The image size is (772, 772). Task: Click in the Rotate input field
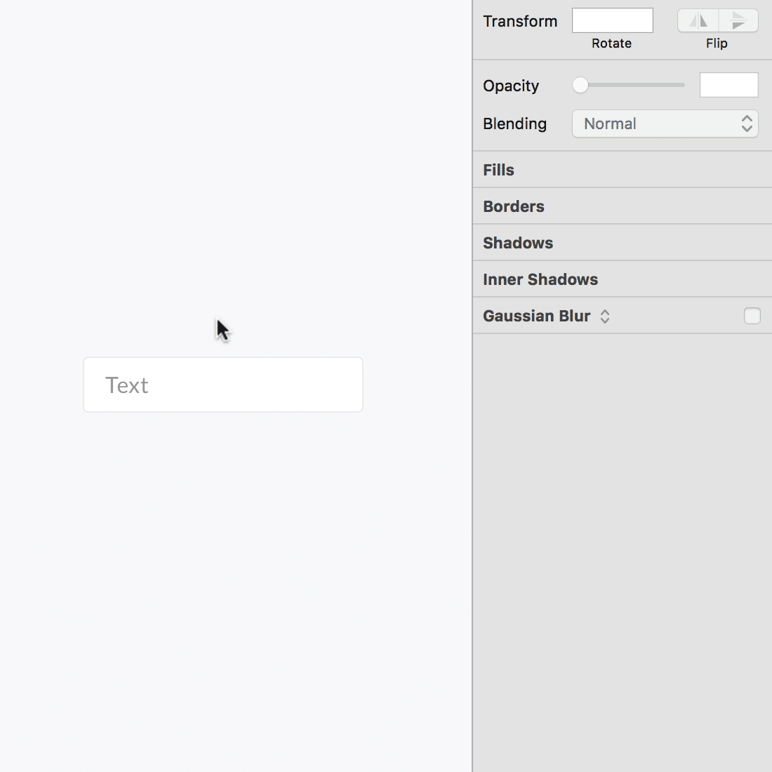pos(611,20)
